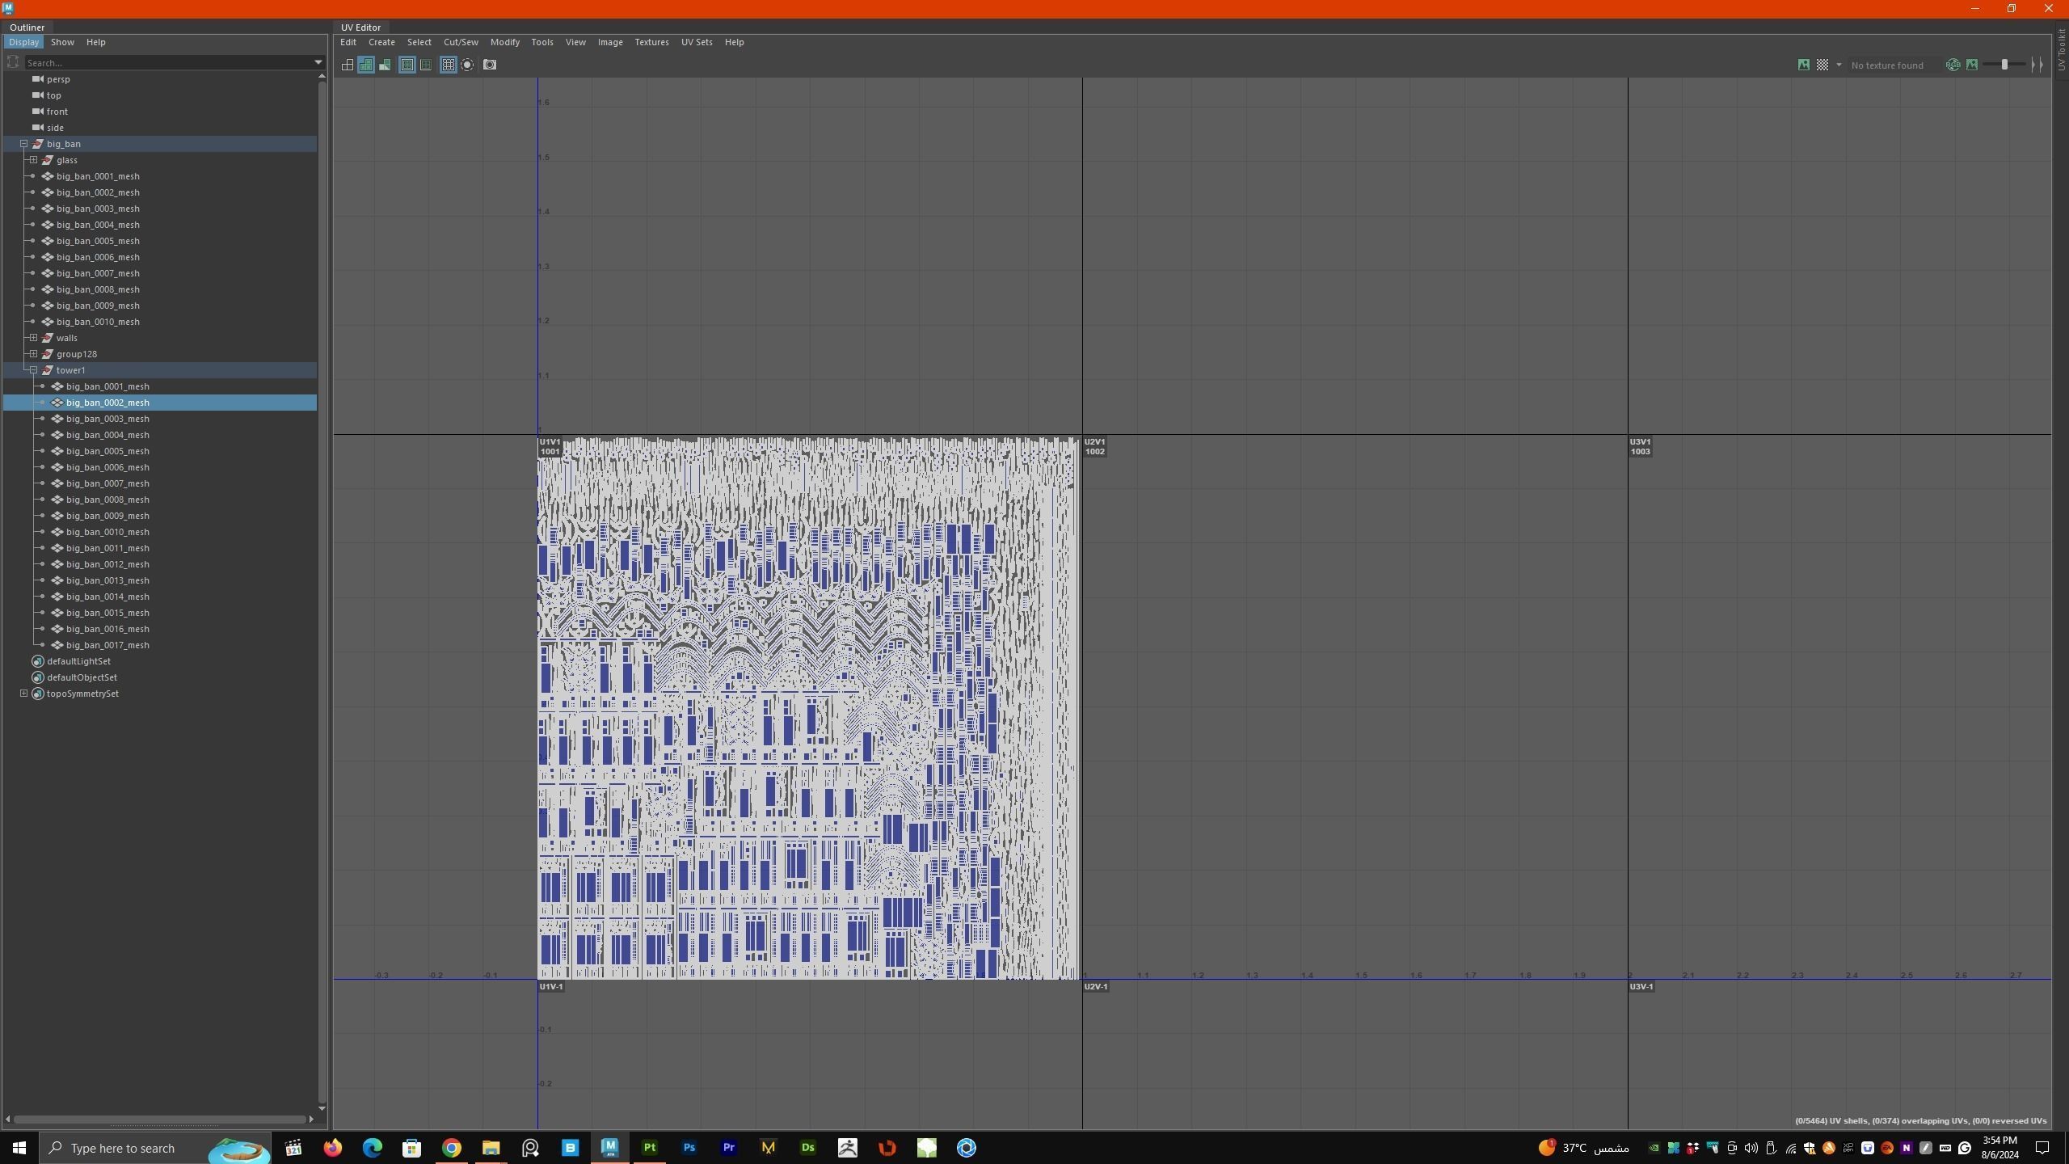Take a UV snapshot with camera icon
This screenshot has height=1164, width=2069.
coord(490,65)
